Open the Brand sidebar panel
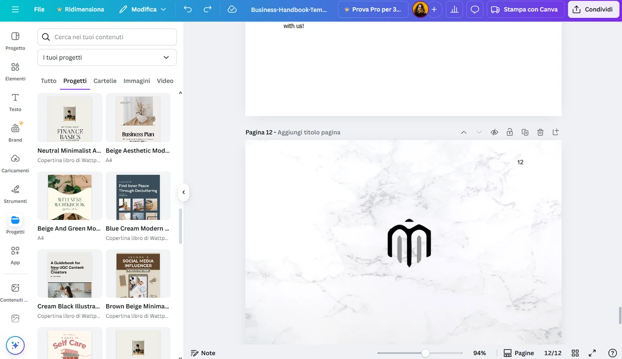 click(15, 133)
